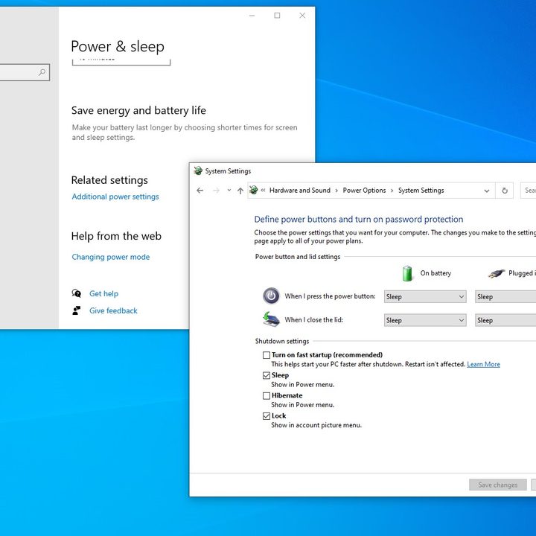
Task: Open the Learn More link
Action: coord(483,364)
